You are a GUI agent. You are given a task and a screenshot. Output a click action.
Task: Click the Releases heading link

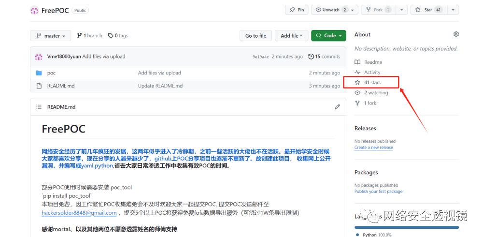point(365,128)
